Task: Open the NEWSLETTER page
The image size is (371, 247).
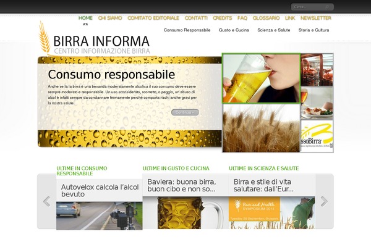Action: click(316, 18)
